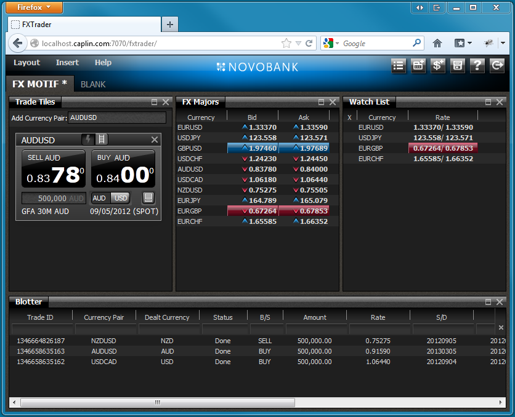Click the SELL AUD price button
This screenshot has height=417, width=515.
click(54, 169)
